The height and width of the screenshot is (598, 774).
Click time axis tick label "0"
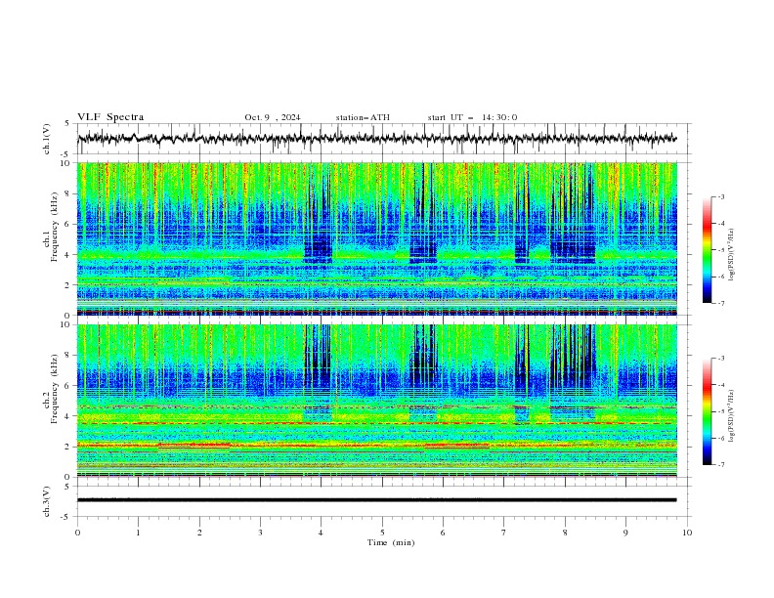point(77,533)
